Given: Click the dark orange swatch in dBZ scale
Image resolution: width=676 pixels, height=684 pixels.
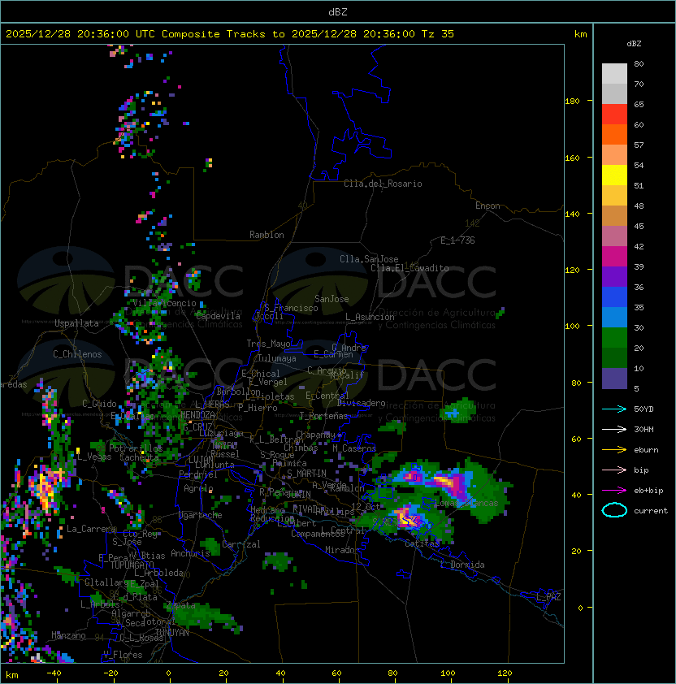Looking at the screenshot, I should [614, 134].
